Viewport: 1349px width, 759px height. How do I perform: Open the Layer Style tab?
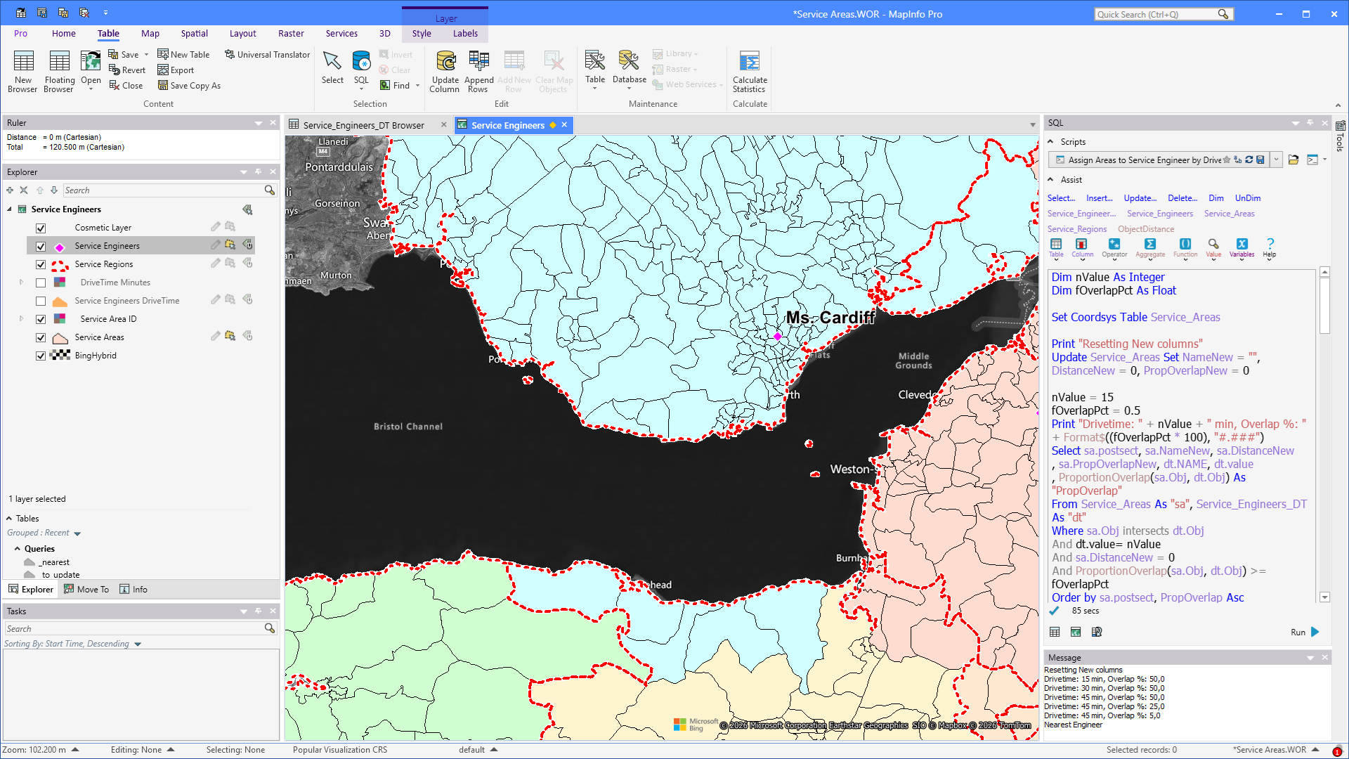[422, 33]
